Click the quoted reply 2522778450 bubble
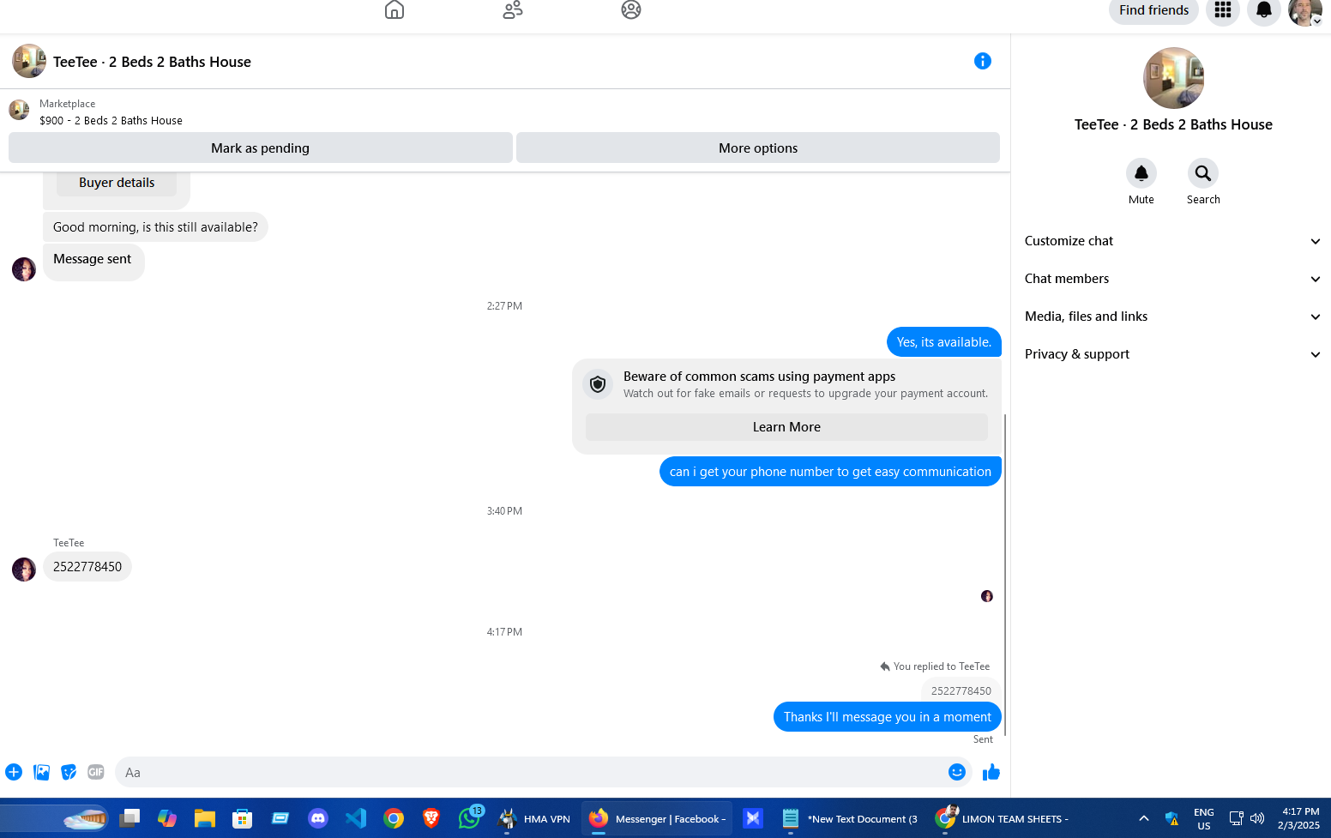 pyautogui.click(x=961, y=690)
